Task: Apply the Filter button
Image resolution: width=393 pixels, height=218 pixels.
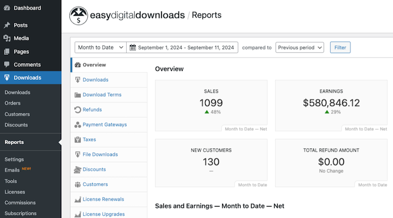Action: point(340,47)
